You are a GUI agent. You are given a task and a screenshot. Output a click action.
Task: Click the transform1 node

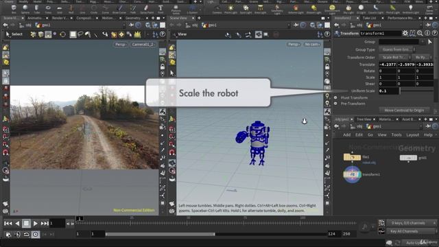pyautogui.click(x=352, y=174)
